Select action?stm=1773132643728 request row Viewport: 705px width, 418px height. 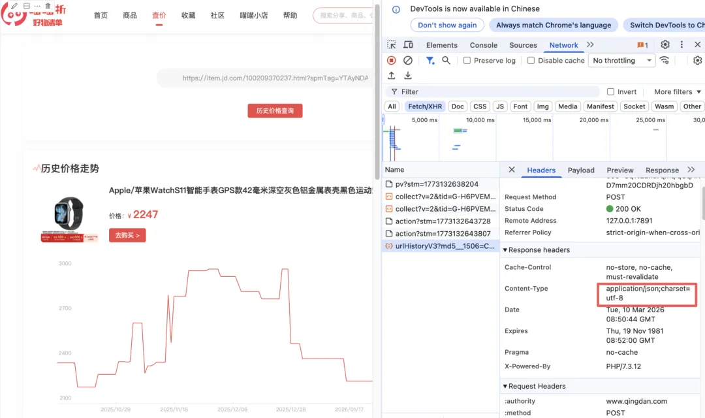tap(441, 221)
